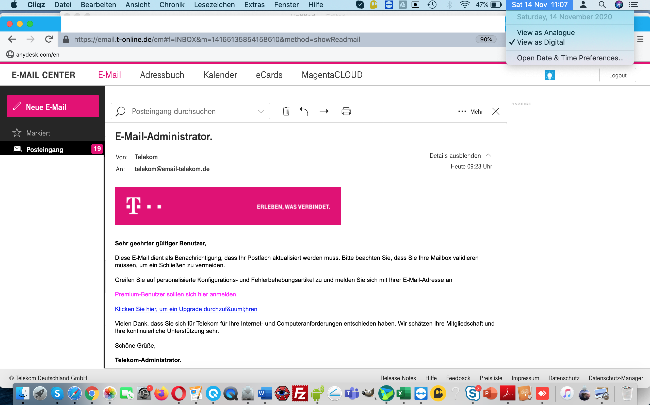The width and height of the screenshot is (650, 405).
Task: Open Finder from the Dock
Action: (23, 393)
